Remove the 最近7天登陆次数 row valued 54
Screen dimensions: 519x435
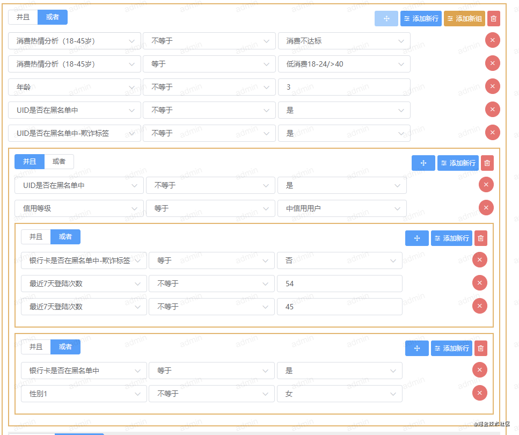[479, 282]
